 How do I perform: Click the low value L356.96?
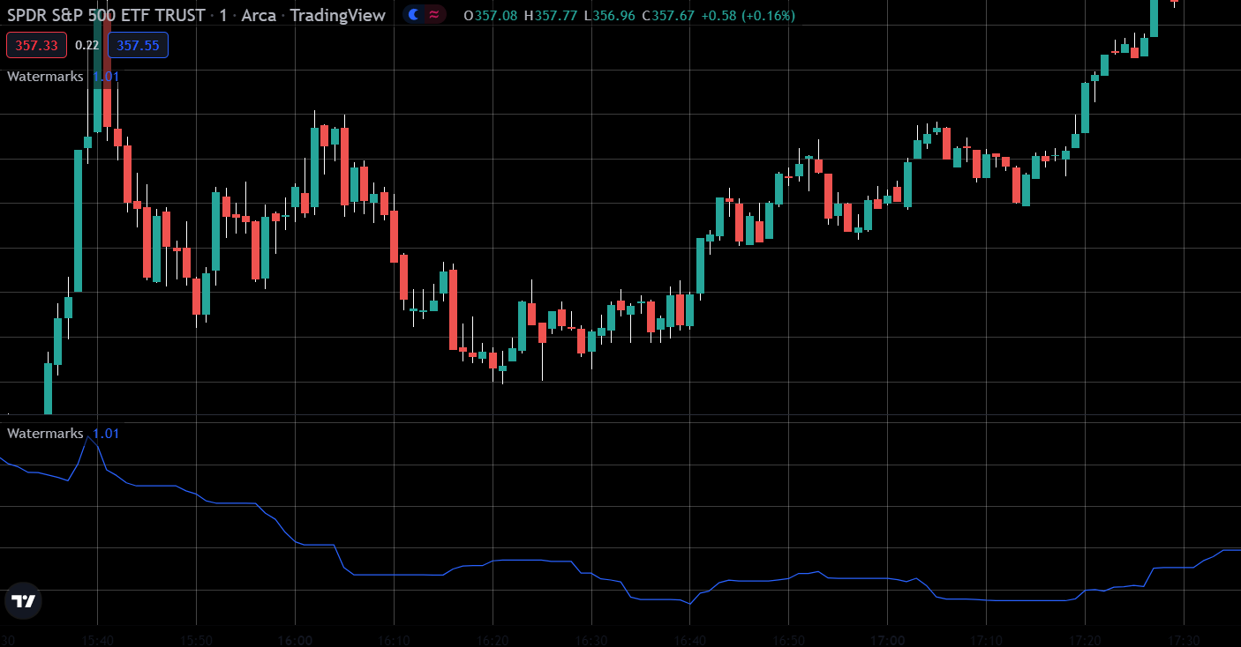tap(609, 16)
